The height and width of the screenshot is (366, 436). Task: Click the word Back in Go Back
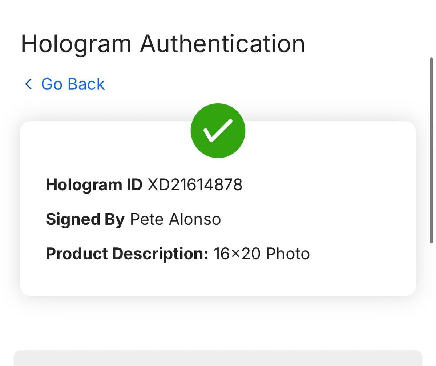pyautogui.click(x=86, y=84)
